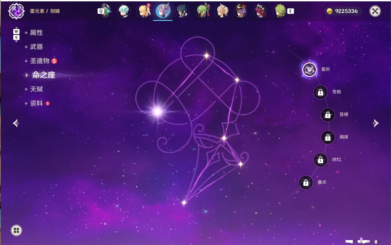
Task: Click the large glowing star in the constellation
Action: pos(158,111)
